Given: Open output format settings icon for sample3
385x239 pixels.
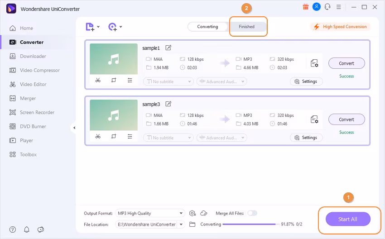Looking at the screenshot, I should 314,119.
